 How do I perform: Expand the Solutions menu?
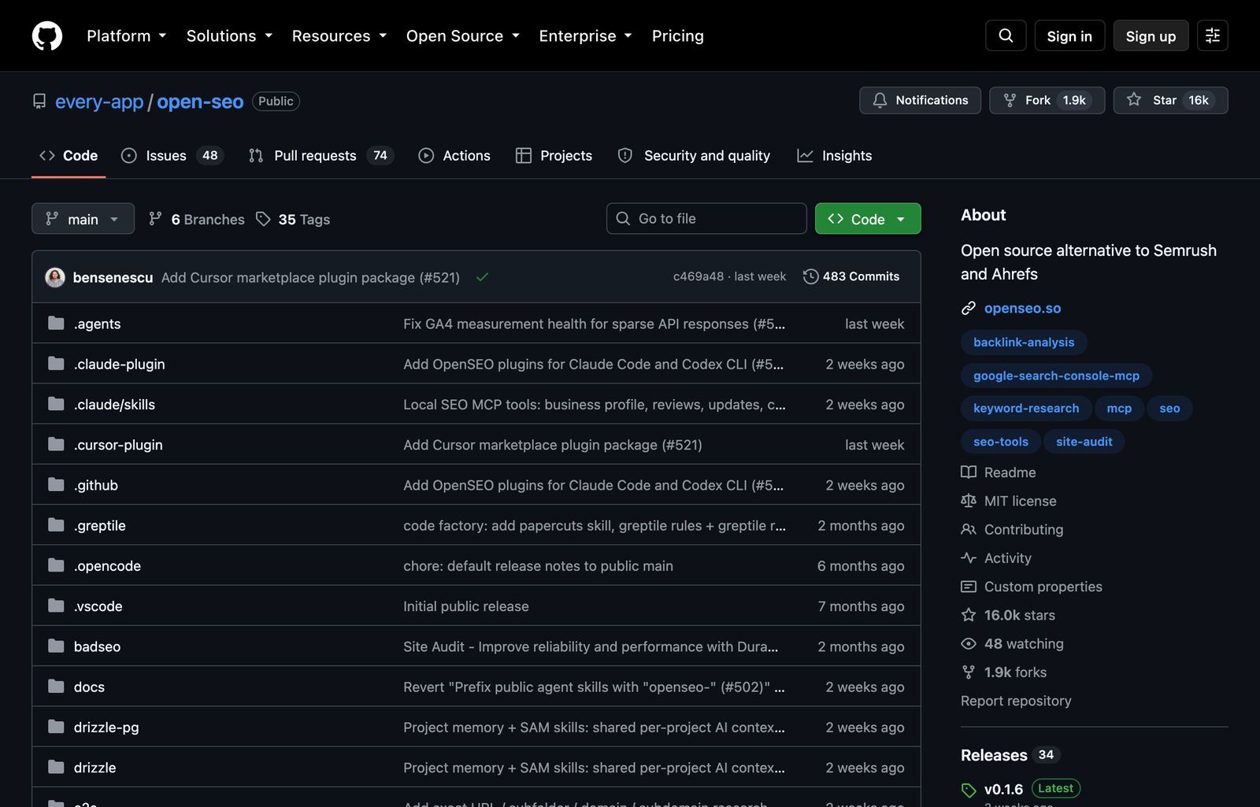pyautogui.click(x=229, y=36)
